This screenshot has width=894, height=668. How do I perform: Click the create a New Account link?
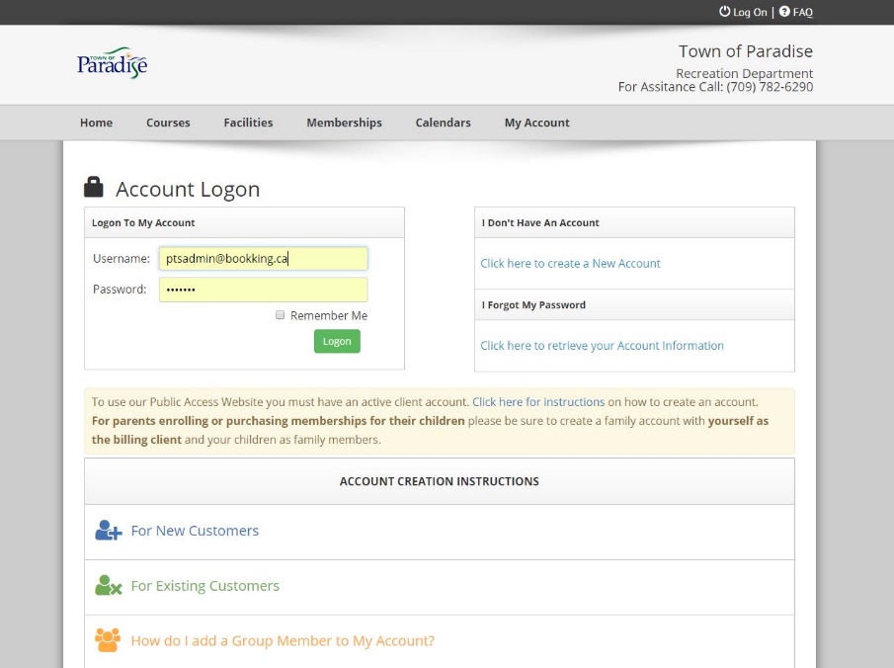pos(570,264)
